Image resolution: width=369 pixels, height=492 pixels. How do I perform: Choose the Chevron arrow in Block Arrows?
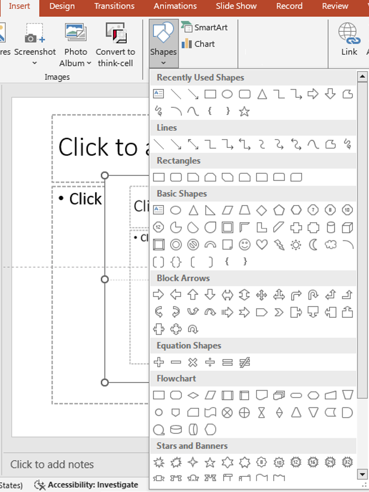278,312
